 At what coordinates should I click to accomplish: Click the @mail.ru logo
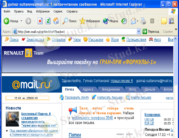click(32, 85)
